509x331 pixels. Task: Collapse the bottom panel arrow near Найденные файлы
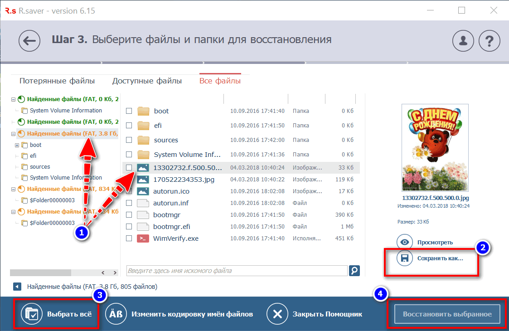pyautogui.click(x=17, y=287)
